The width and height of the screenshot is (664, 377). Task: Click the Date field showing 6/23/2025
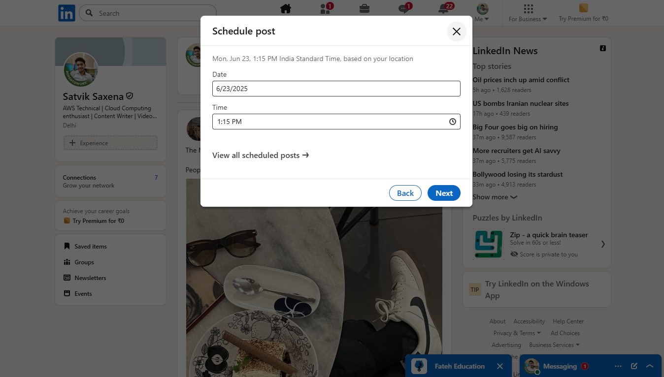coord(336,89)
